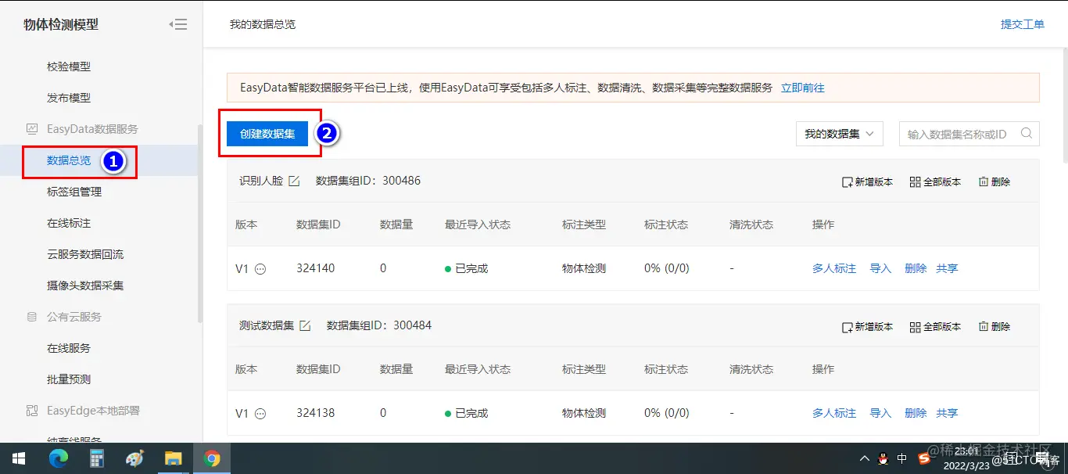Click the QQ penguin tray icon
The image size is (1068, 474).
883,458
